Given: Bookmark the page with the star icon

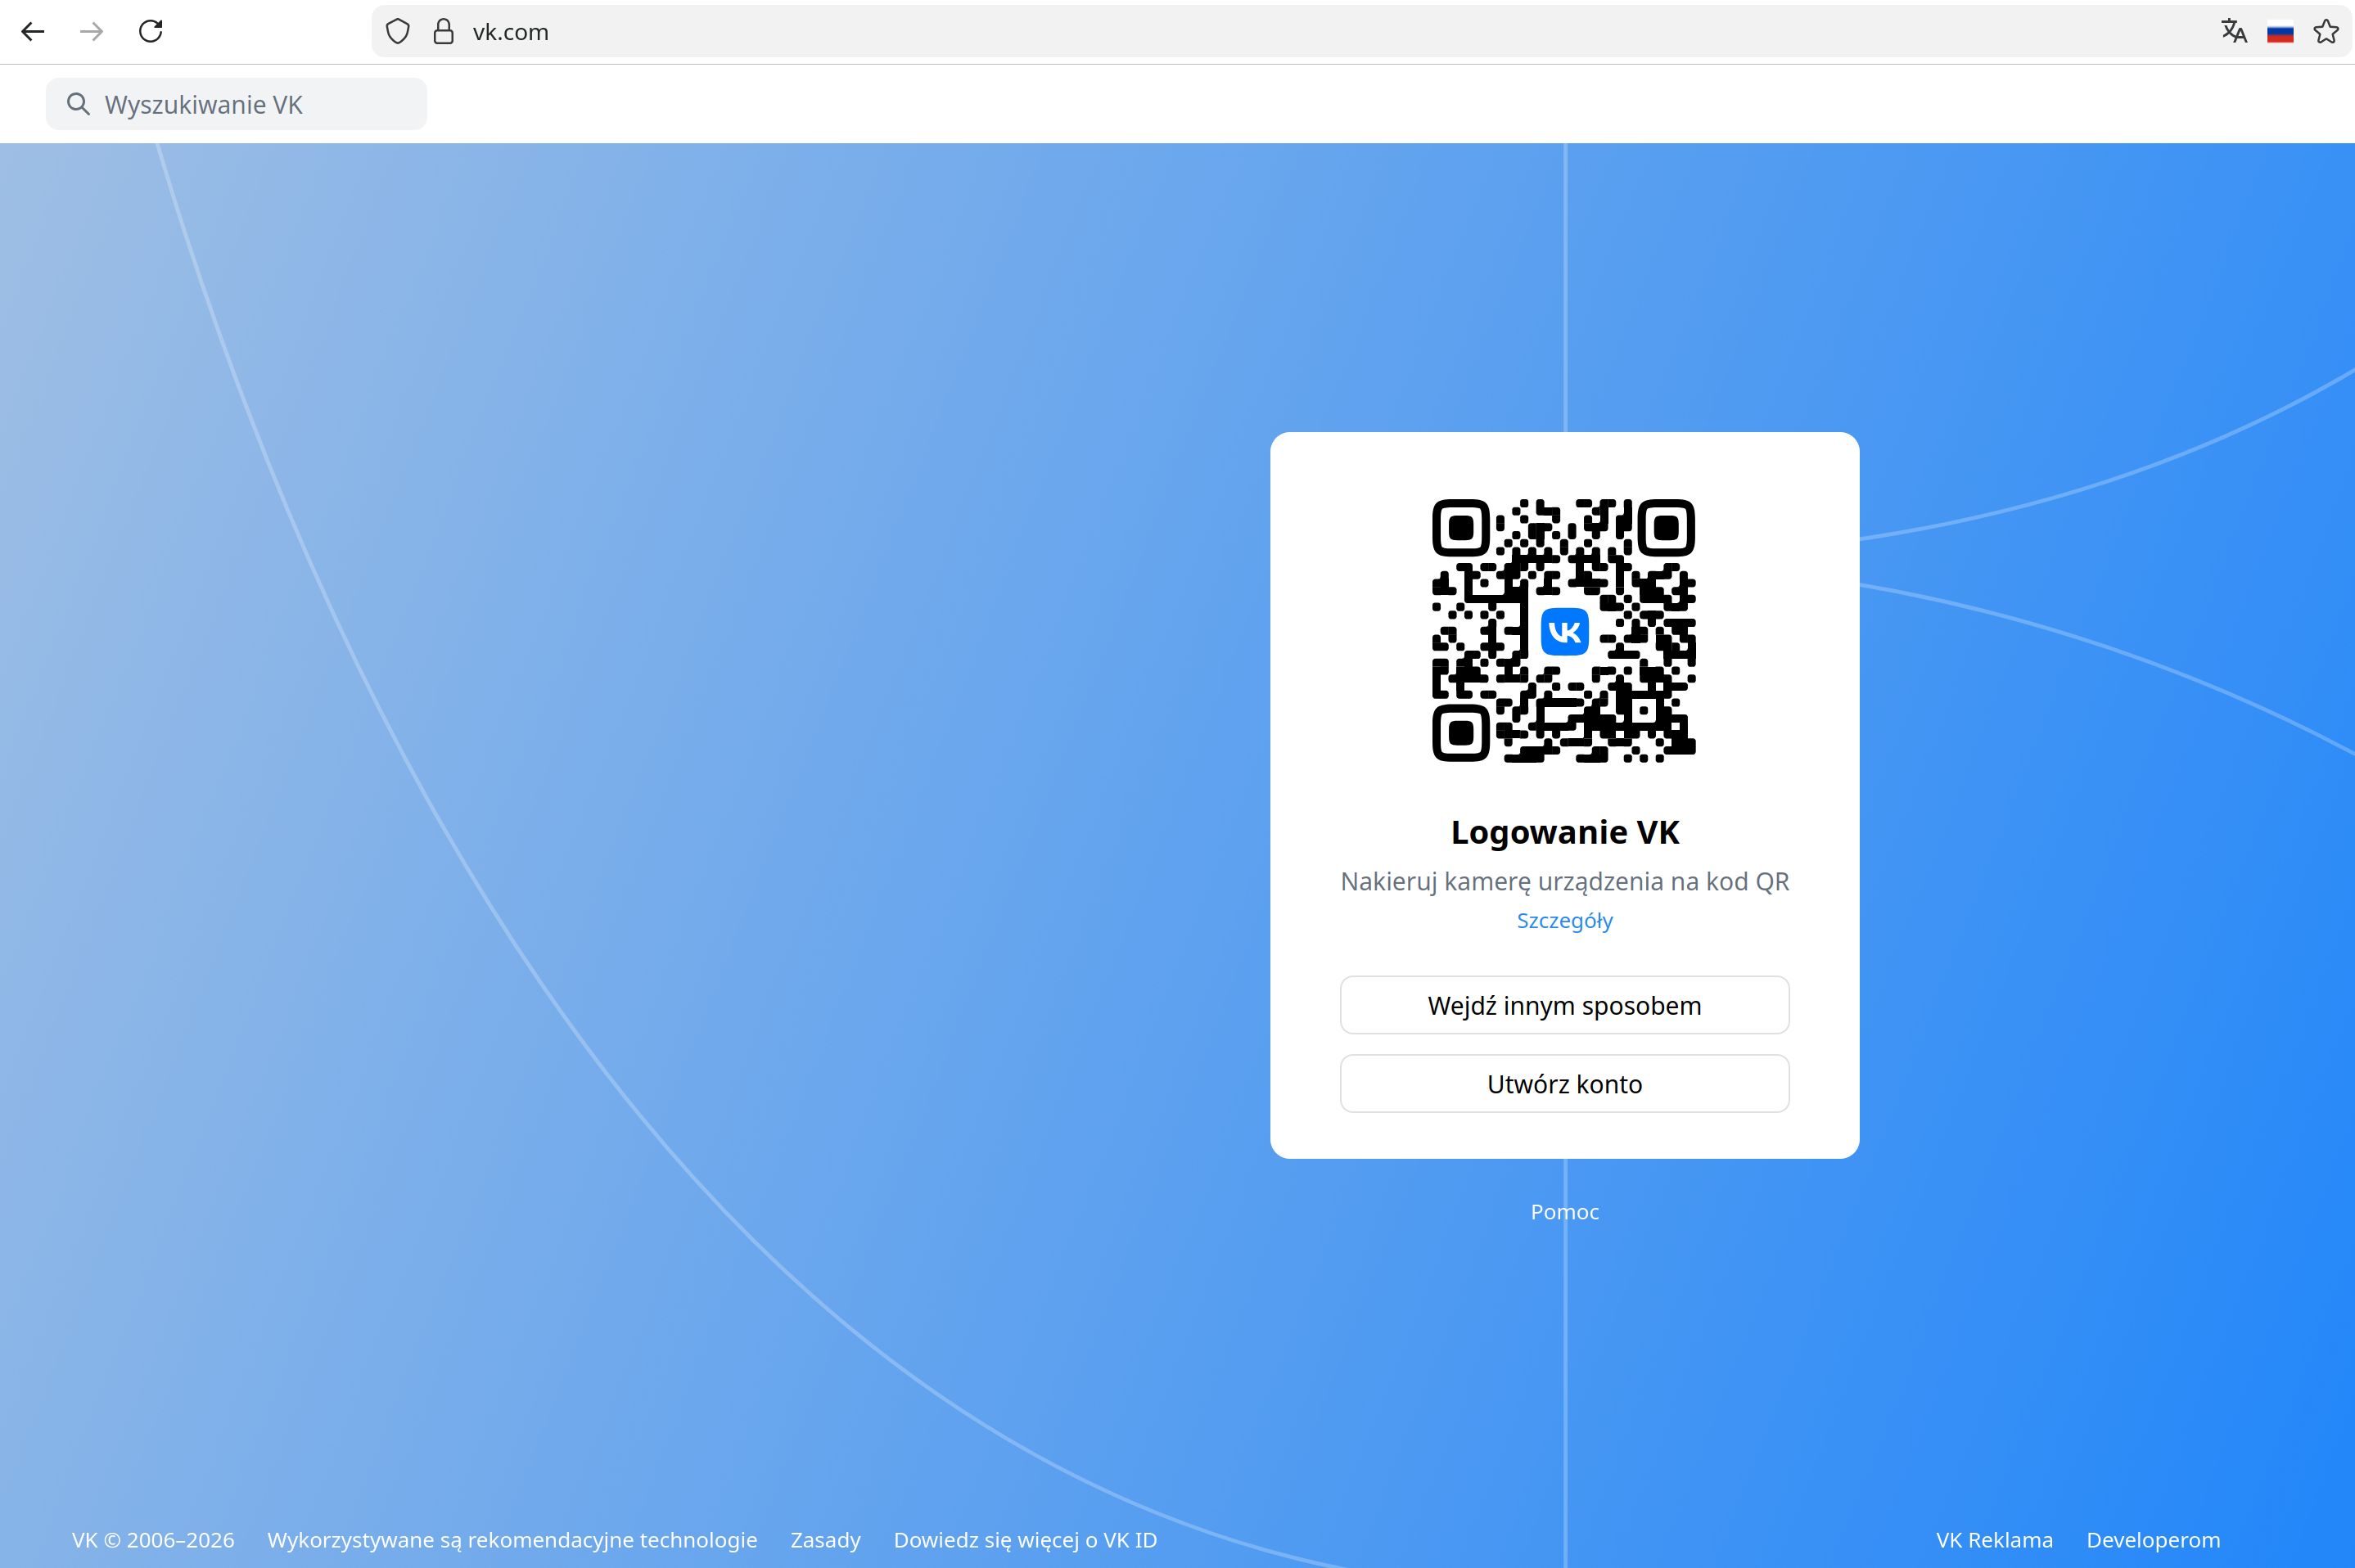Looking at the screenshot, I should pos(2326,32).
